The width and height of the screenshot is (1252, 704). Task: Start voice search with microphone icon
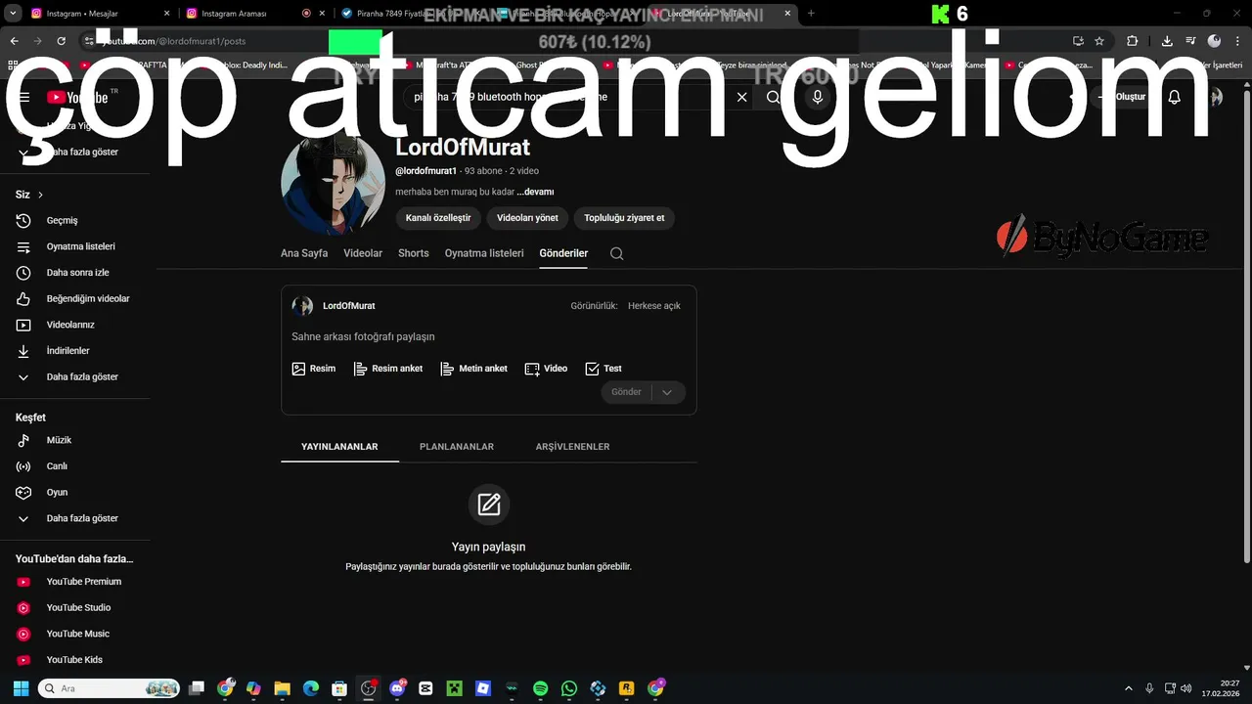818,97
